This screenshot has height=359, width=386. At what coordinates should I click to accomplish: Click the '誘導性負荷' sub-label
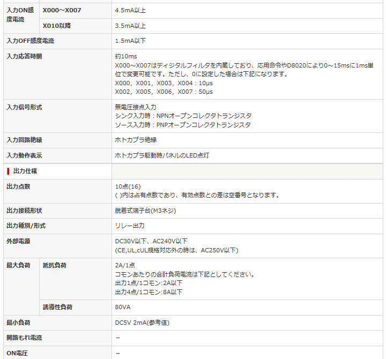coord(57,308)
